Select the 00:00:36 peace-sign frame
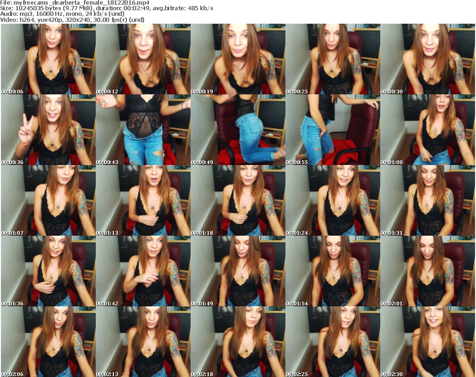This screenshot has height=377, width=476. pyautogui.click(x=48, y=130)
